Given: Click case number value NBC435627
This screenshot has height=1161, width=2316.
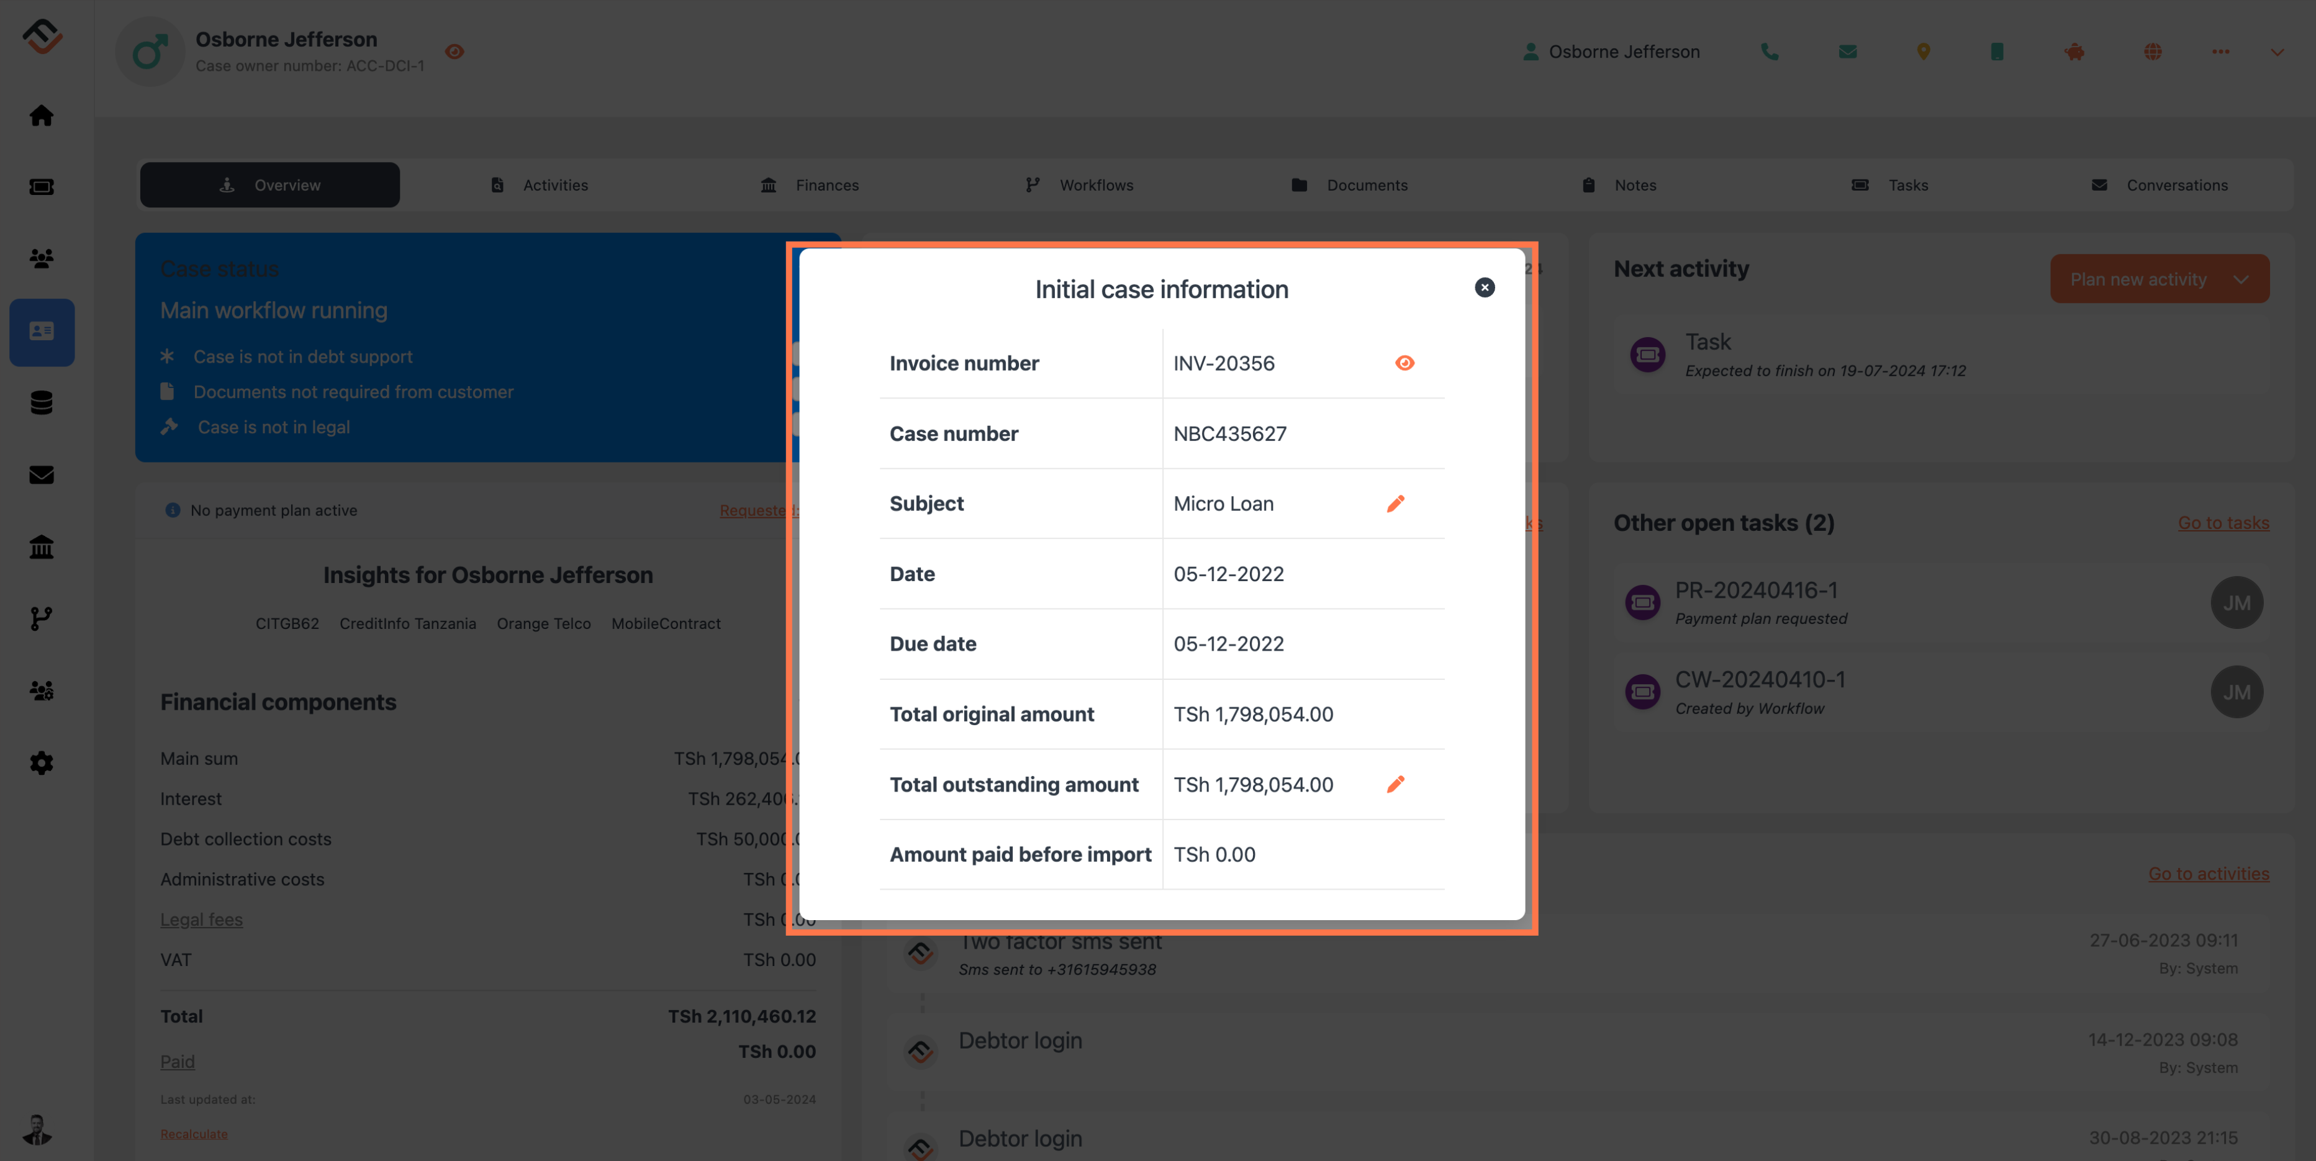Looking at the screenshot, I should (1229, 433).
